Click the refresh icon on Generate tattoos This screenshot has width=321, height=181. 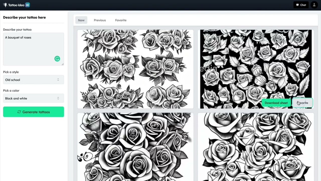click(x=19, y=112)
